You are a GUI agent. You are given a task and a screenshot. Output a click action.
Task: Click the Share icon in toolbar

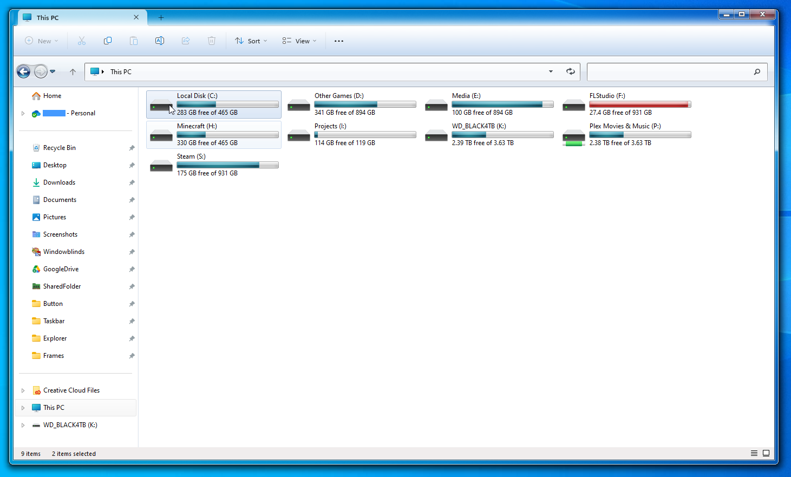pyautogui.click(x=186, y=41)
